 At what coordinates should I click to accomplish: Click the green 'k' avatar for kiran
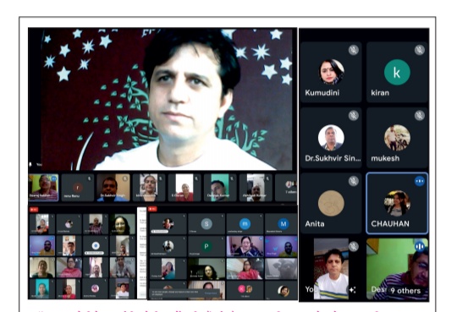click(397, 72)
